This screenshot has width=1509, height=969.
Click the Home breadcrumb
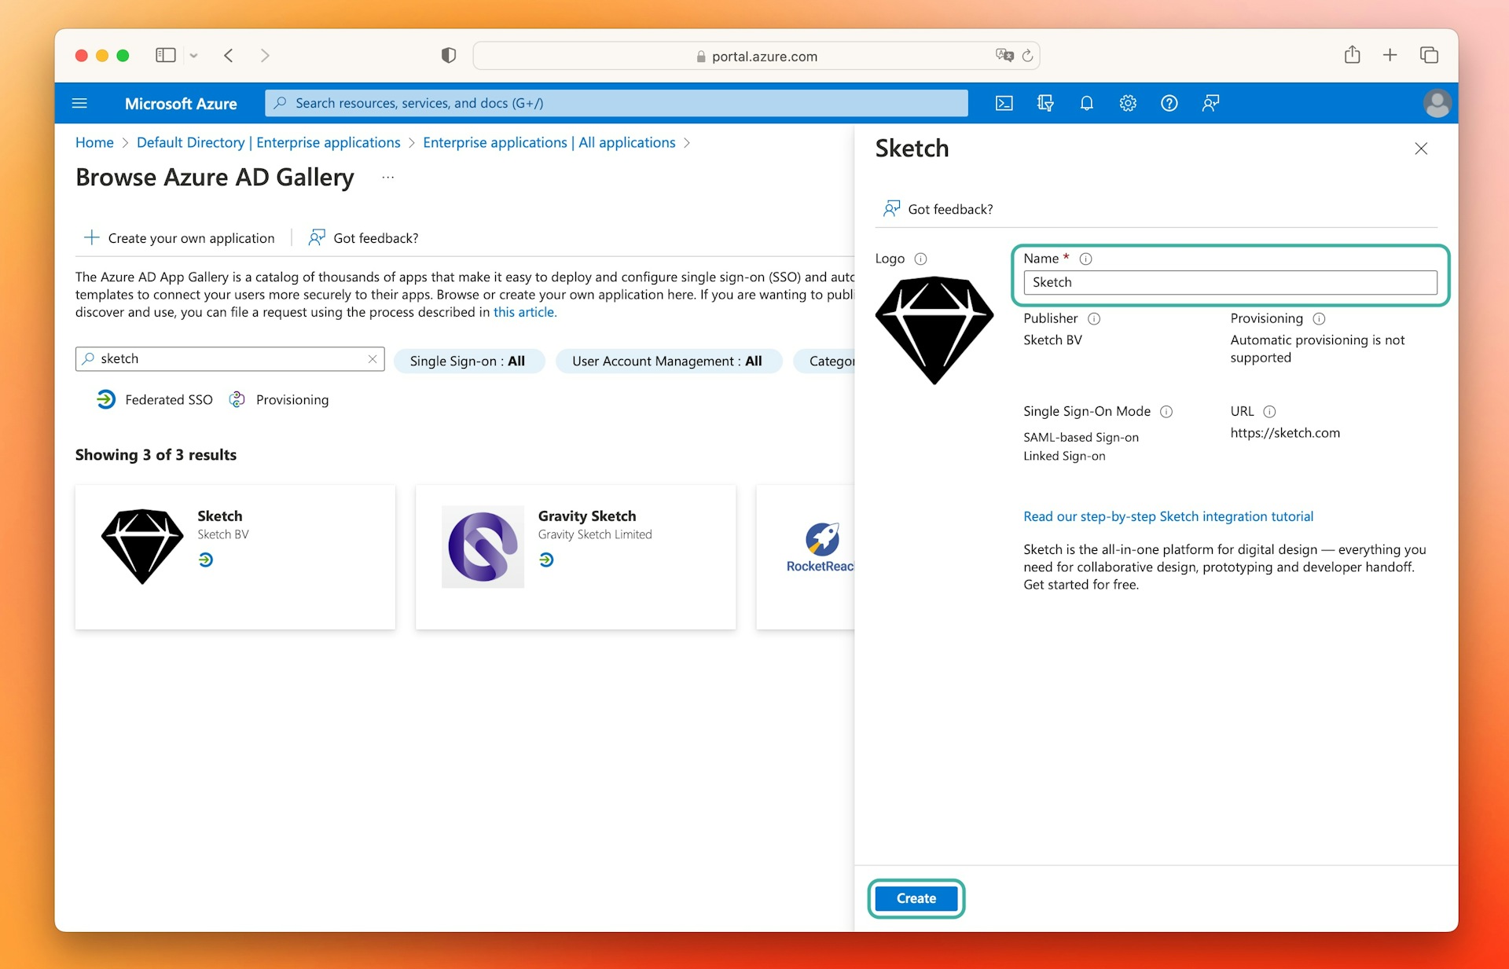[94, 142]
